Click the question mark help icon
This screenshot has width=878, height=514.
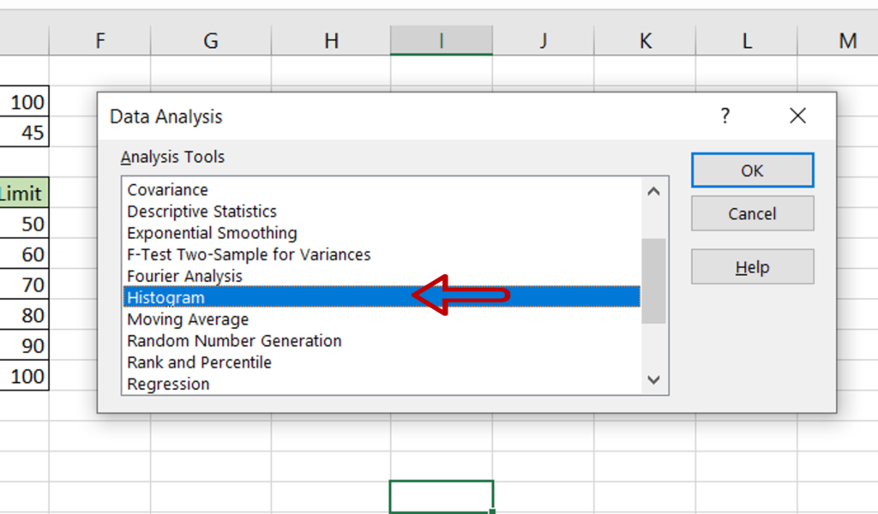725,116
